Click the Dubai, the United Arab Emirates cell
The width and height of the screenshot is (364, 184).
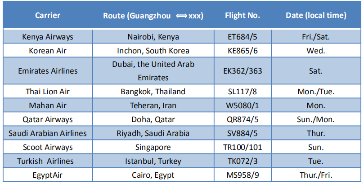pos(153,71)
